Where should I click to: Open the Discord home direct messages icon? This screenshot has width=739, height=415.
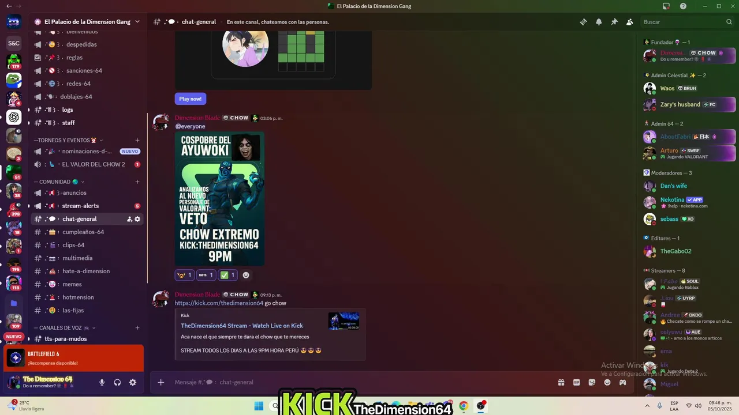14,22
